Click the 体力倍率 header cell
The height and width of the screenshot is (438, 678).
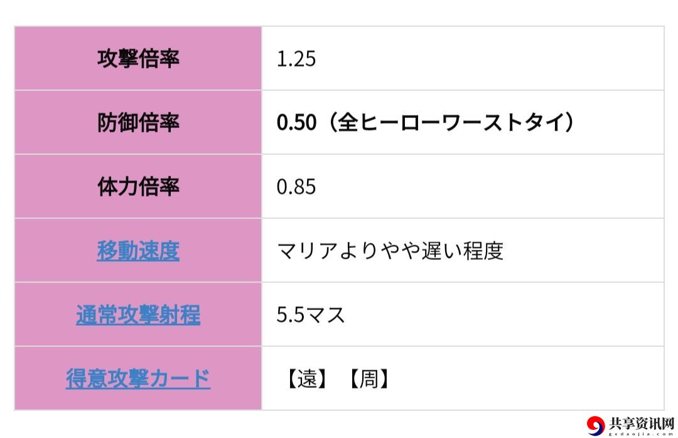(x=138, y=186)
